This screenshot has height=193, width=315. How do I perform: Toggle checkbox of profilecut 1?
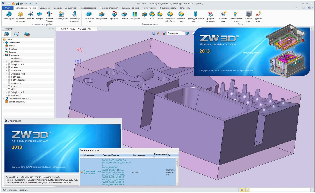pyautogui.click(x=9, y=58)
